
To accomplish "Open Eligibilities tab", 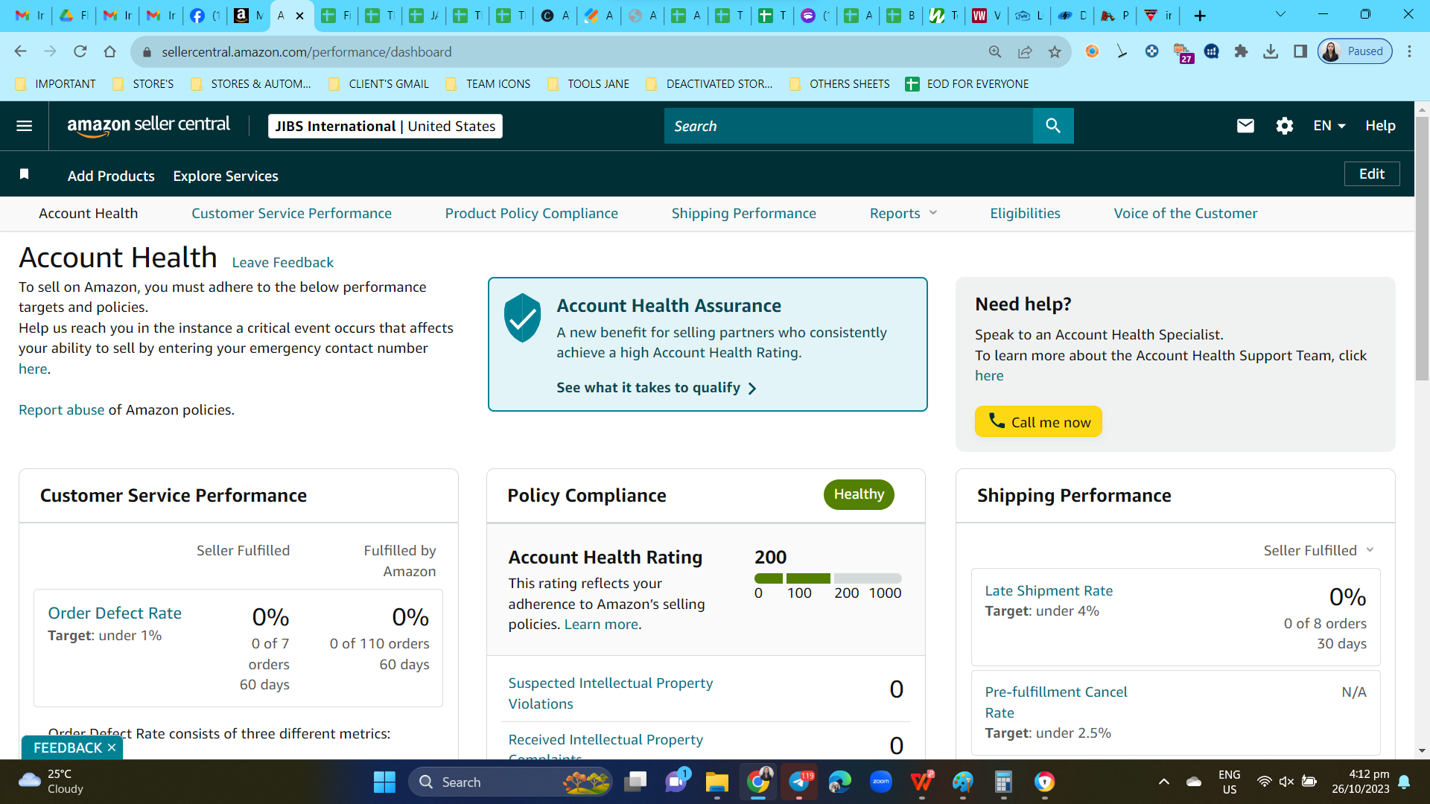I will click(x=1025, y=214).
